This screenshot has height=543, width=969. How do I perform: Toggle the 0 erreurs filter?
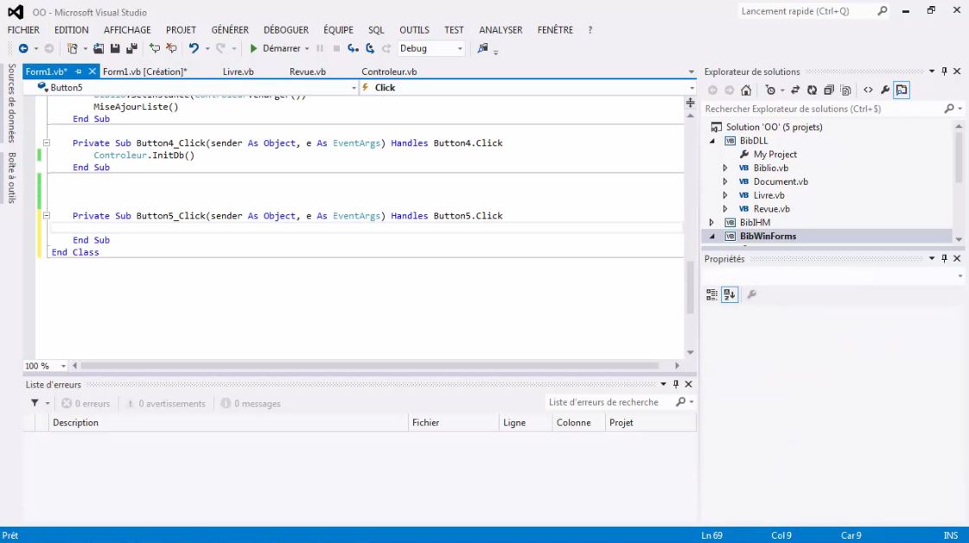86,403
